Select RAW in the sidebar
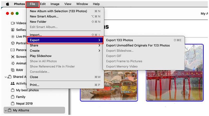 19,70
